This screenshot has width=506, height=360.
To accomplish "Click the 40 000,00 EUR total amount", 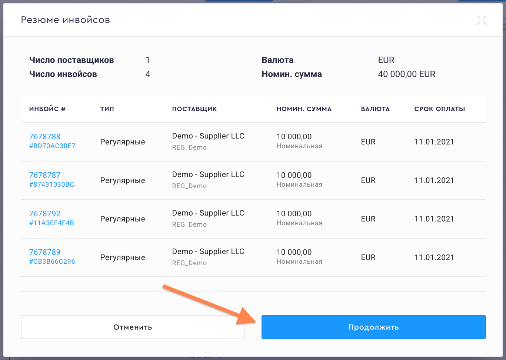I will point(406,74).
